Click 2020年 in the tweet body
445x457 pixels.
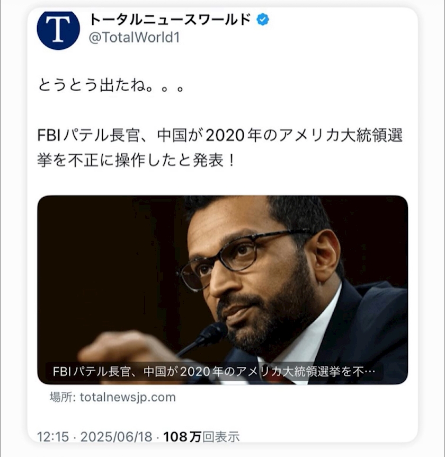tap(234, 135)
